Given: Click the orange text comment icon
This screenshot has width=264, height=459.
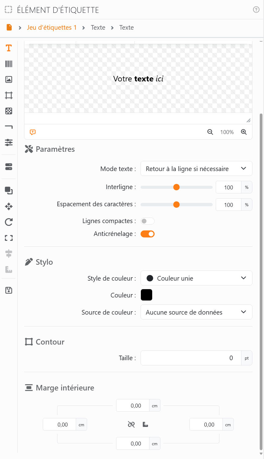Looking at the screenshot, I should (x=33, y=132).
